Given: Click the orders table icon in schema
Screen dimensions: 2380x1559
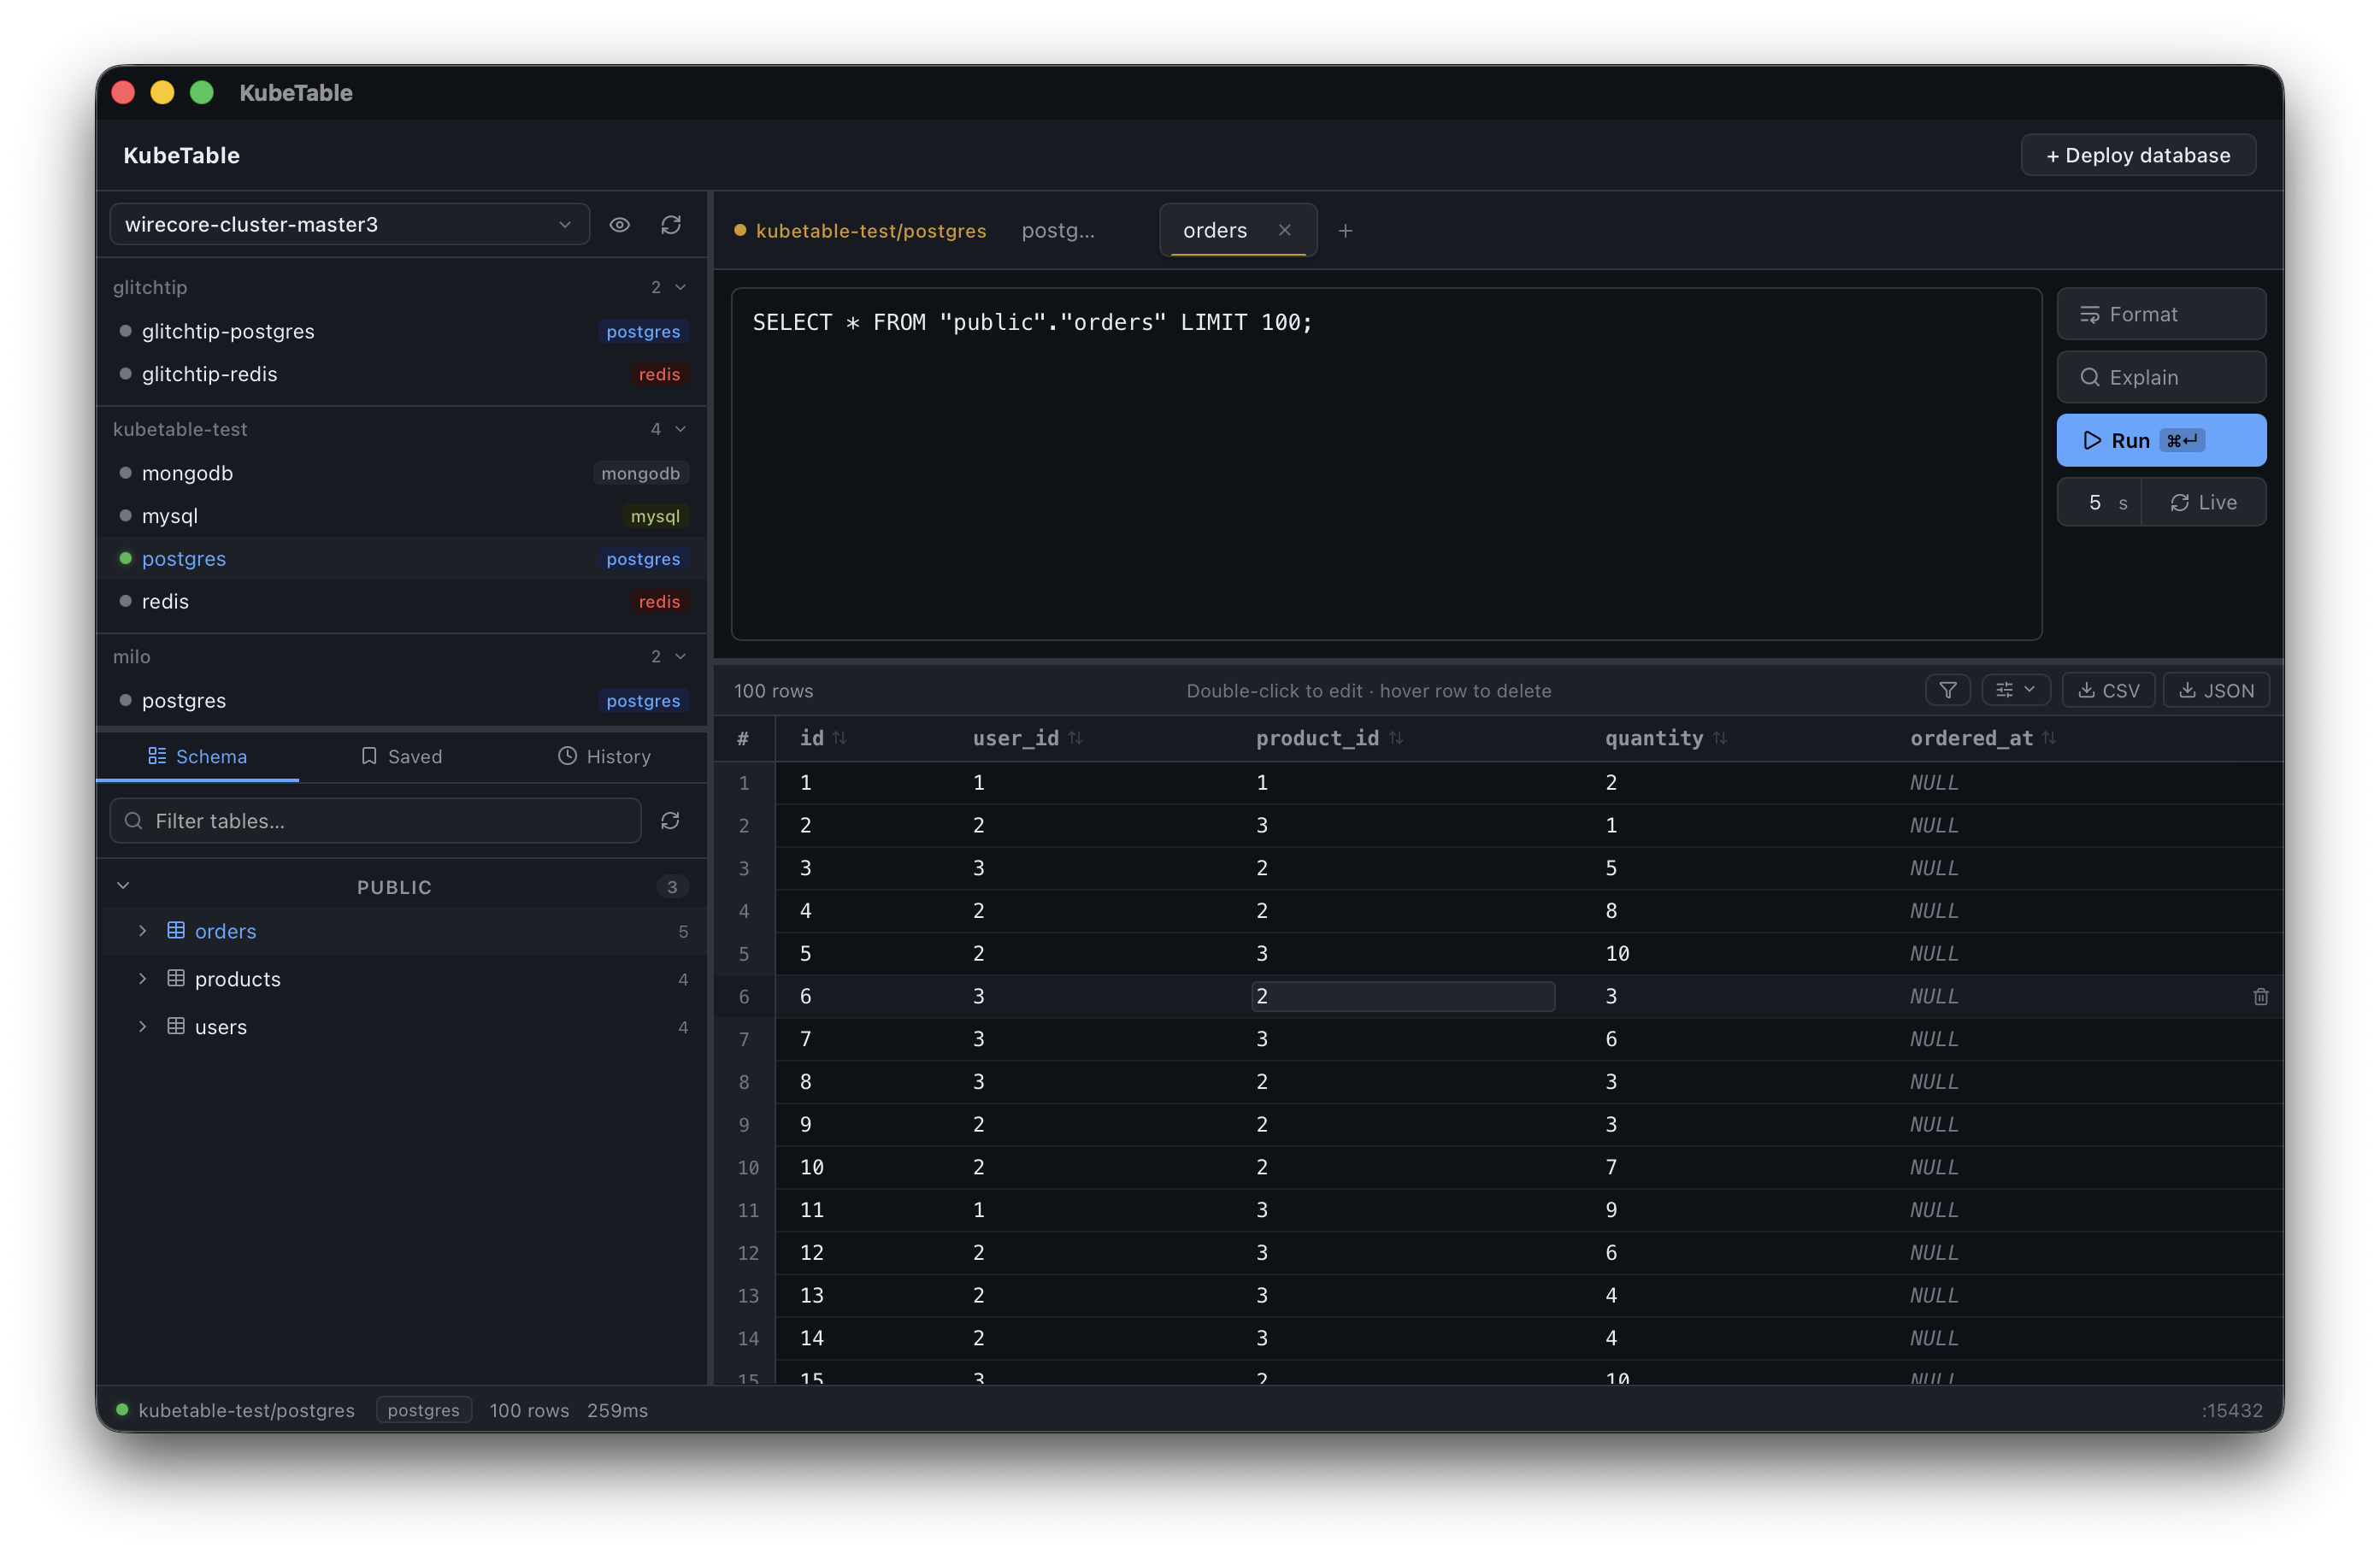Looking at the screenshot, I should (176, 930).
